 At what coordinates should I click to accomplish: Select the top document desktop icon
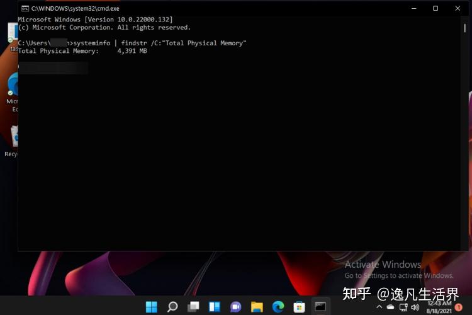click(13, 36)
